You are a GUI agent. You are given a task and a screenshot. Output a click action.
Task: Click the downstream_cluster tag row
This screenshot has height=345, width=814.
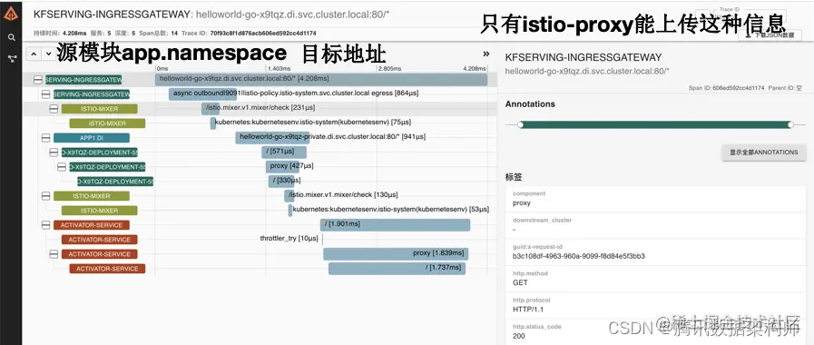tap(655, 225)
